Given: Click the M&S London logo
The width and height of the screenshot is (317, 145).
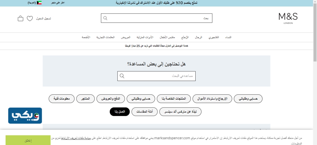Looking at the screenshot, I should [x=288, y=18].
